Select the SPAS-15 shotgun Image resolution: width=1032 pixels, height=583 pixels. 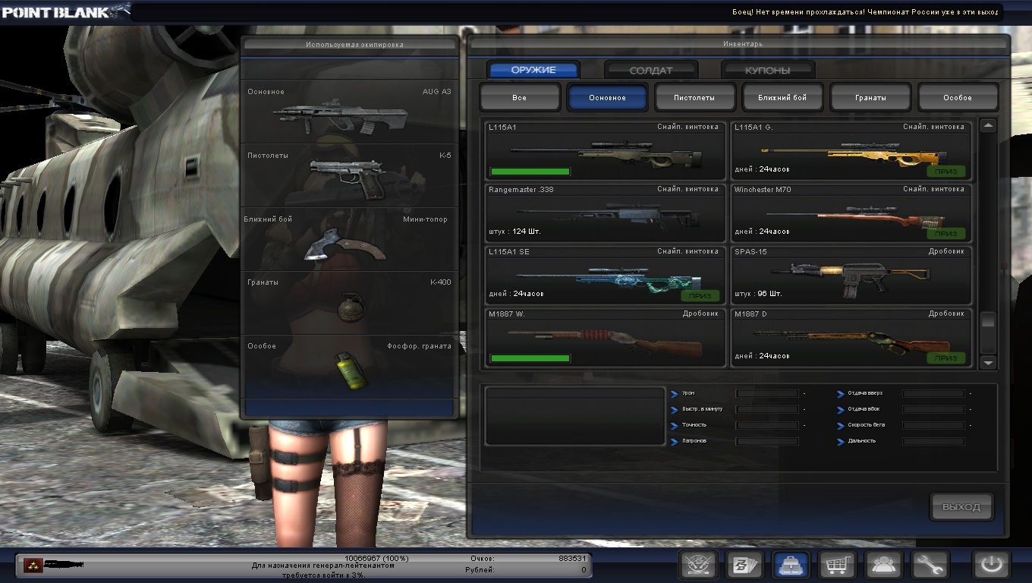coord(851,275)
